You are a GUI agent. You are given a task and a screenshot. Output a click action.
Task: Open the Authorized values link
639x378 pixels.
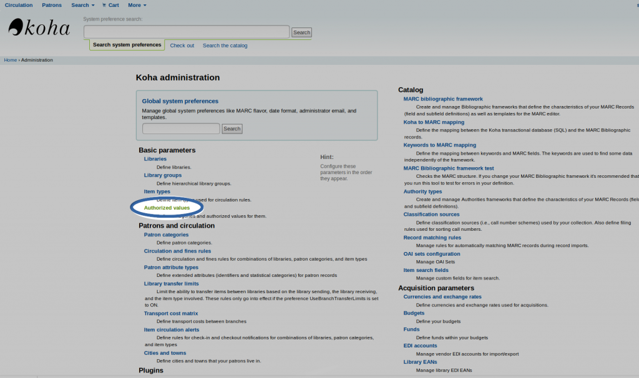167,208
